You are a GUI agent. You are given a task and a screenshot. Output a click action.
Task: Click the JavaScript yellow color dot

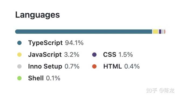pos(19,55)
